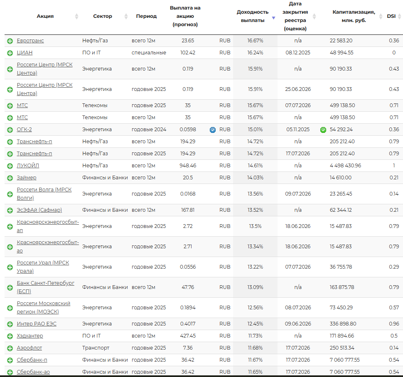Sort by Капитализация column arrows
The height and width of the screenshot is (377, 403).
coord(381,17)
